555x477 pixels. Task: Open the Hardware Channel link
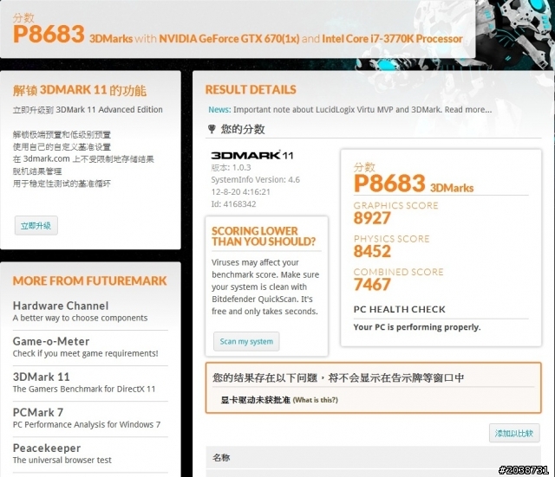[x=61, y=306]
